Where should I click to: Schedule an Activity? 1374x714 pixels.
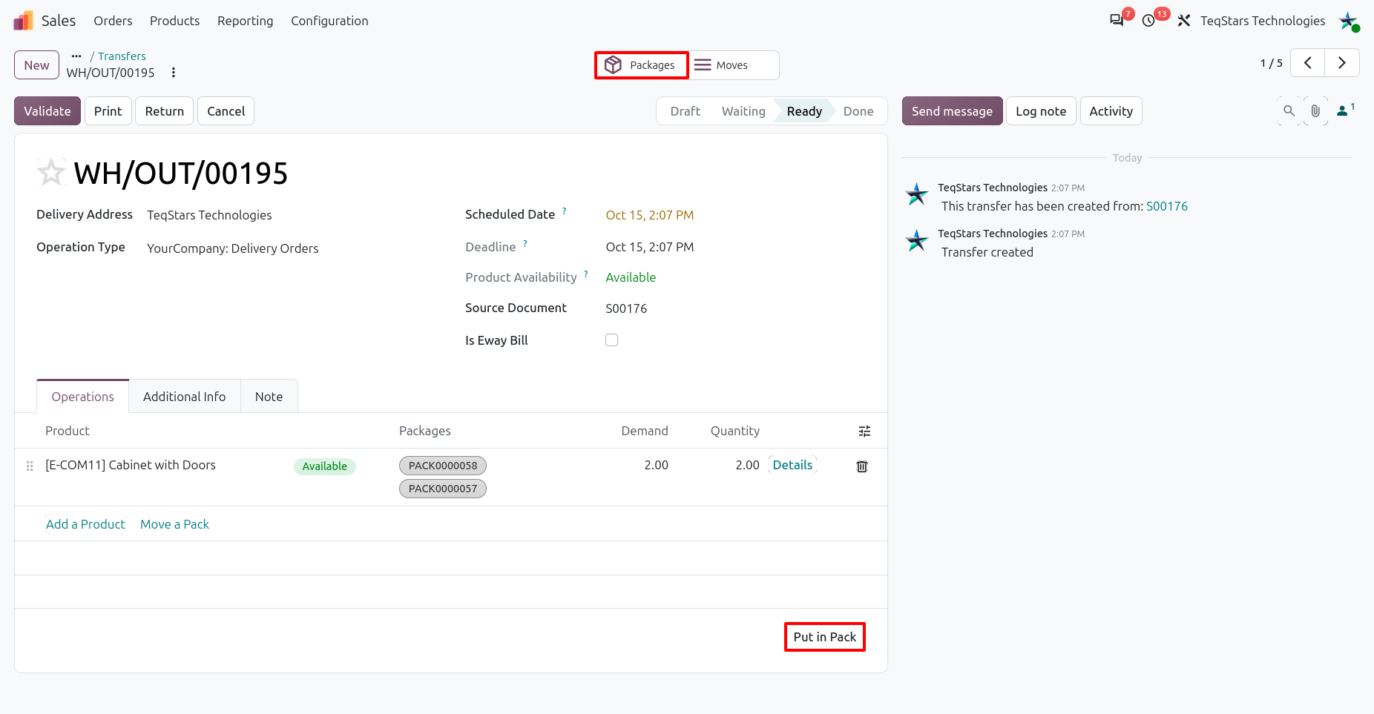[x=1111, y=111]
